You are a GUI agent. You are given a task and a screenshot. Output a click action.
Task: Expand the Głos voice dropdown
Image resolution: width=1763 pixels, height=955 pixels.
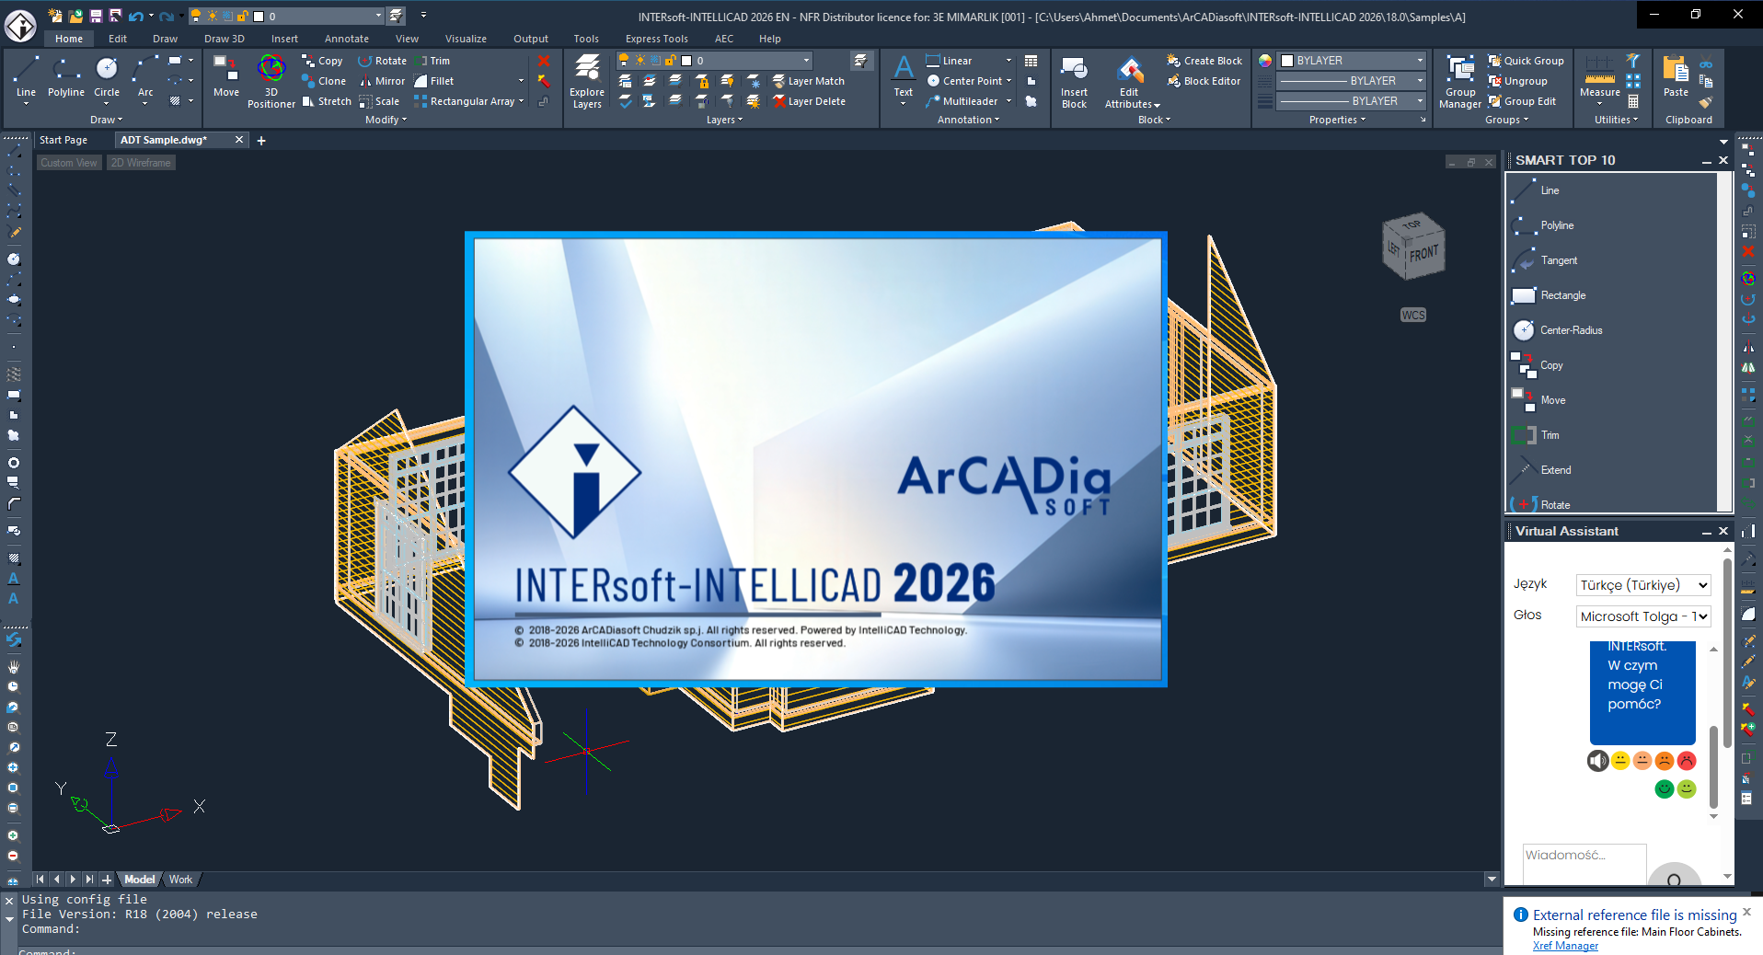click(x=1643, y=616)
